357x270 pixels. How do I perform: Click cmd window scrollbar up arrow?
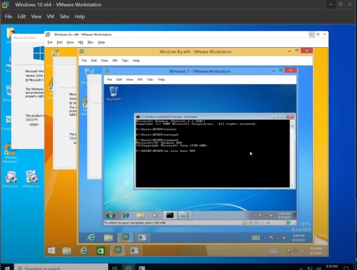coord(292,122)
